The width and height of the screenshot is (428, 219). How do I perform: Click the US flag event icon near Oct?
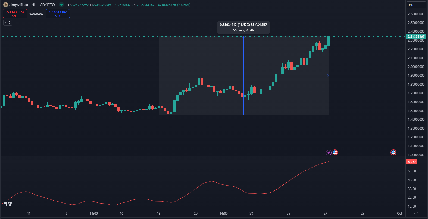click(x=393, y=152)
